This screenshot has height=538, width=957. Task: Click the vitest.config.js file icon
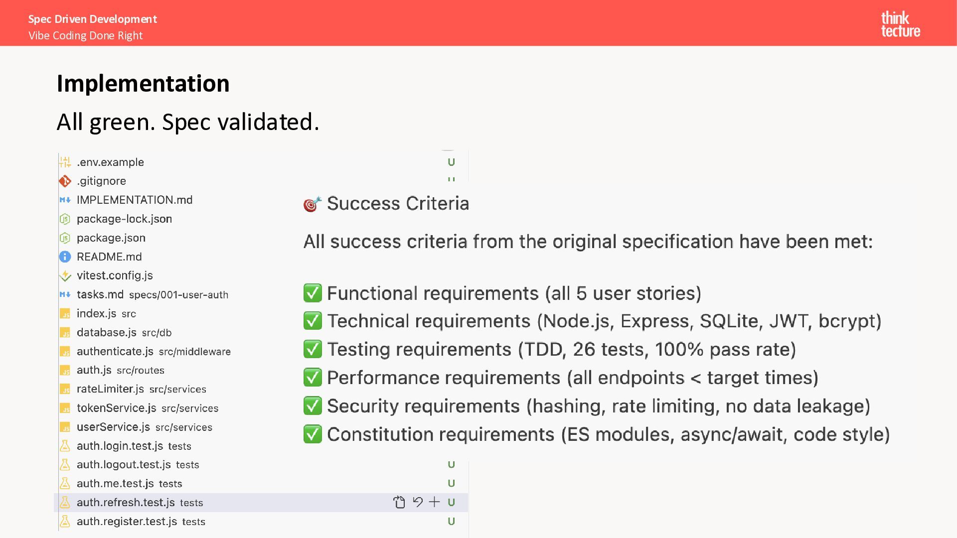[65, 276]
